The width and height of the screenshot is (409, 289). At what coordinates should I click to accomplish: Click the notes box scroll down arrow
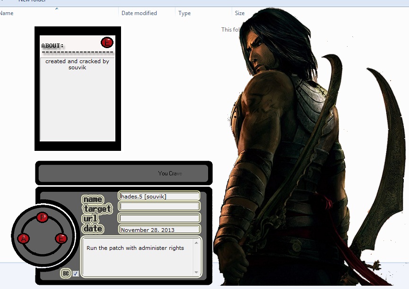pyautogui.click(x=196, y=272)
